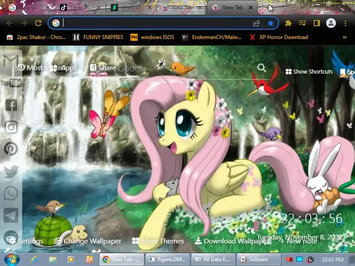
Task: Open the windows ISOS bookmark
Action: click(152, 37)
